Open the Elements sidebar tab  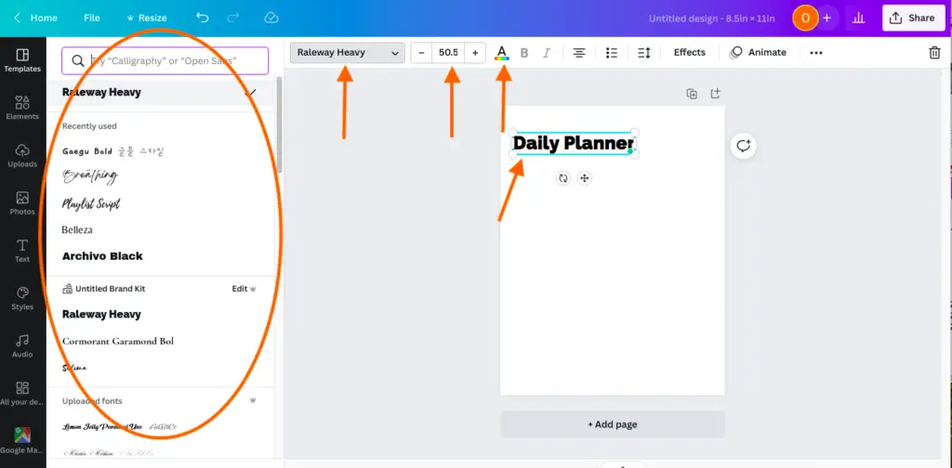click(x=22, y=108)
